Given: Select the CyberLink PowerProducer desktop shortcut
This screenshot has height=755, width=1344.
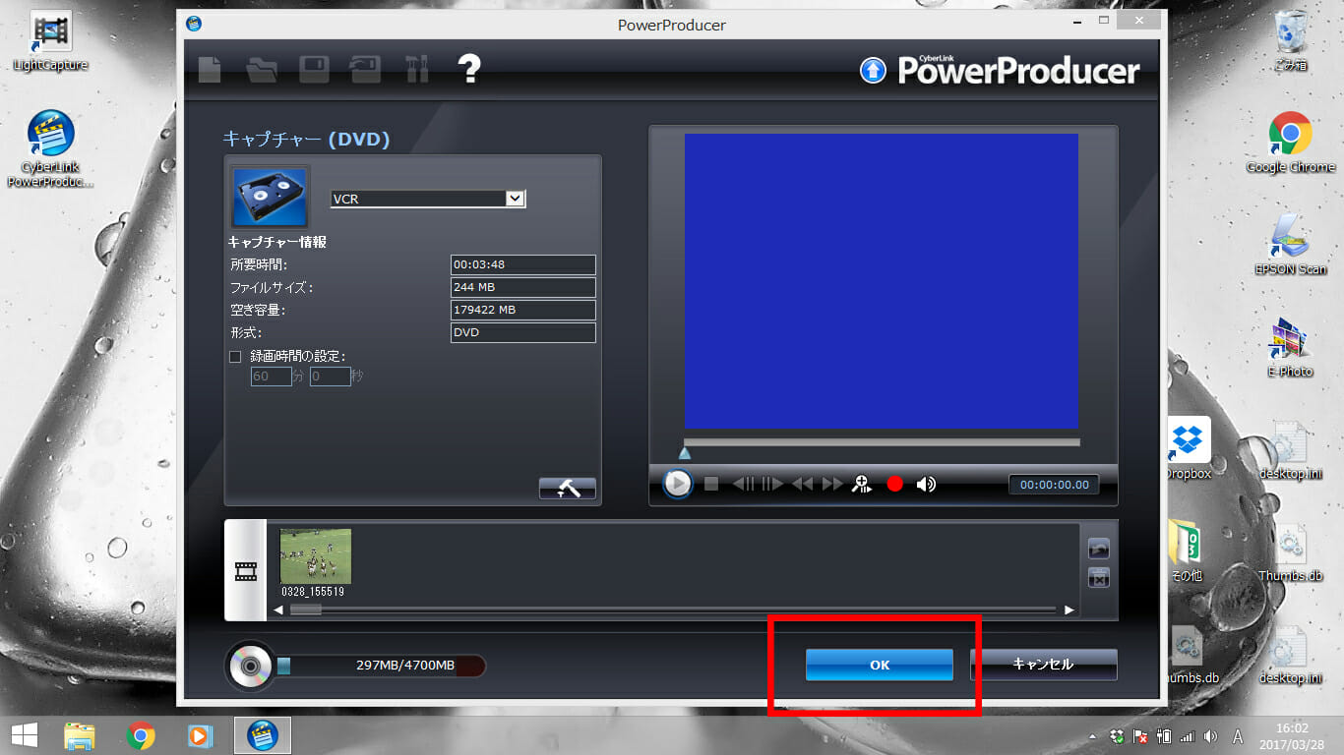Looking at the screenshot, I should click(50, 148).
